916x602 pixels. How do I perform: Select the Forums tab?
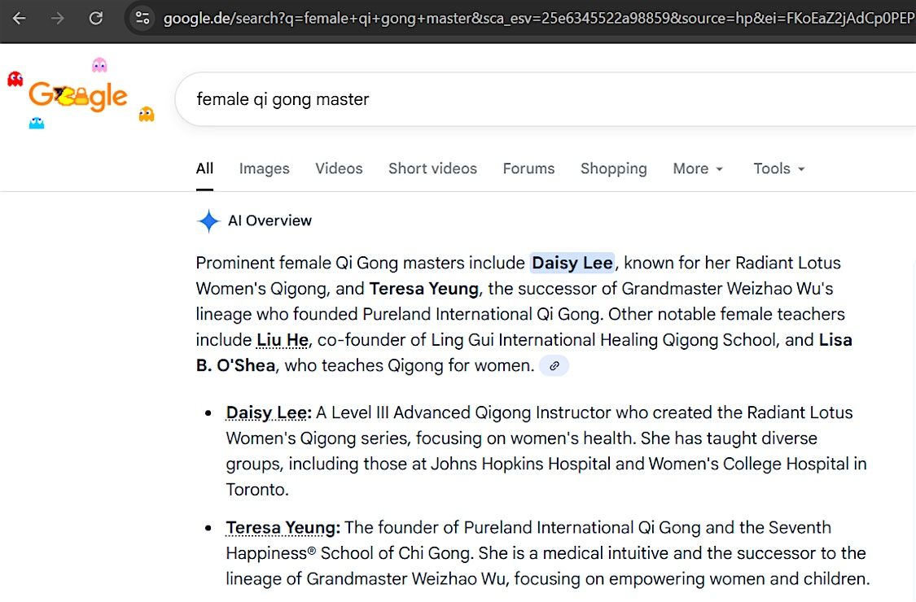click(x=528, y=168)
